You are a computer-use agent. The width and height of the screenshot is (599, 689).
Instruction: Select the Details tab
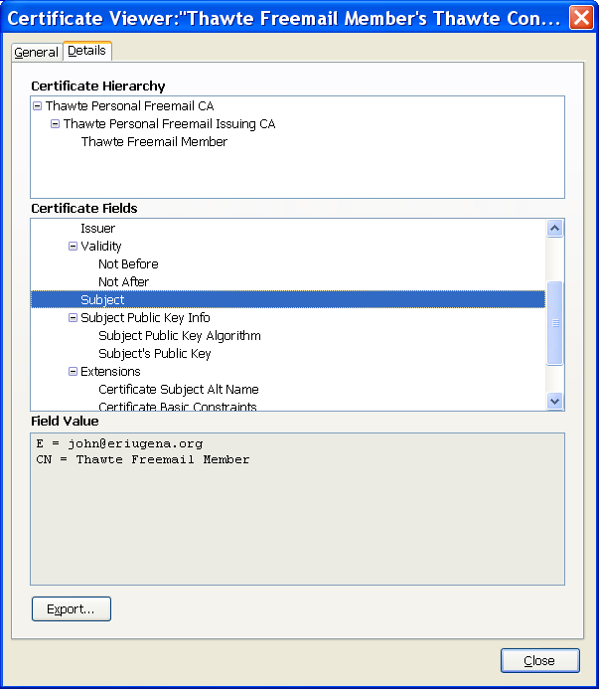(87, 51)
